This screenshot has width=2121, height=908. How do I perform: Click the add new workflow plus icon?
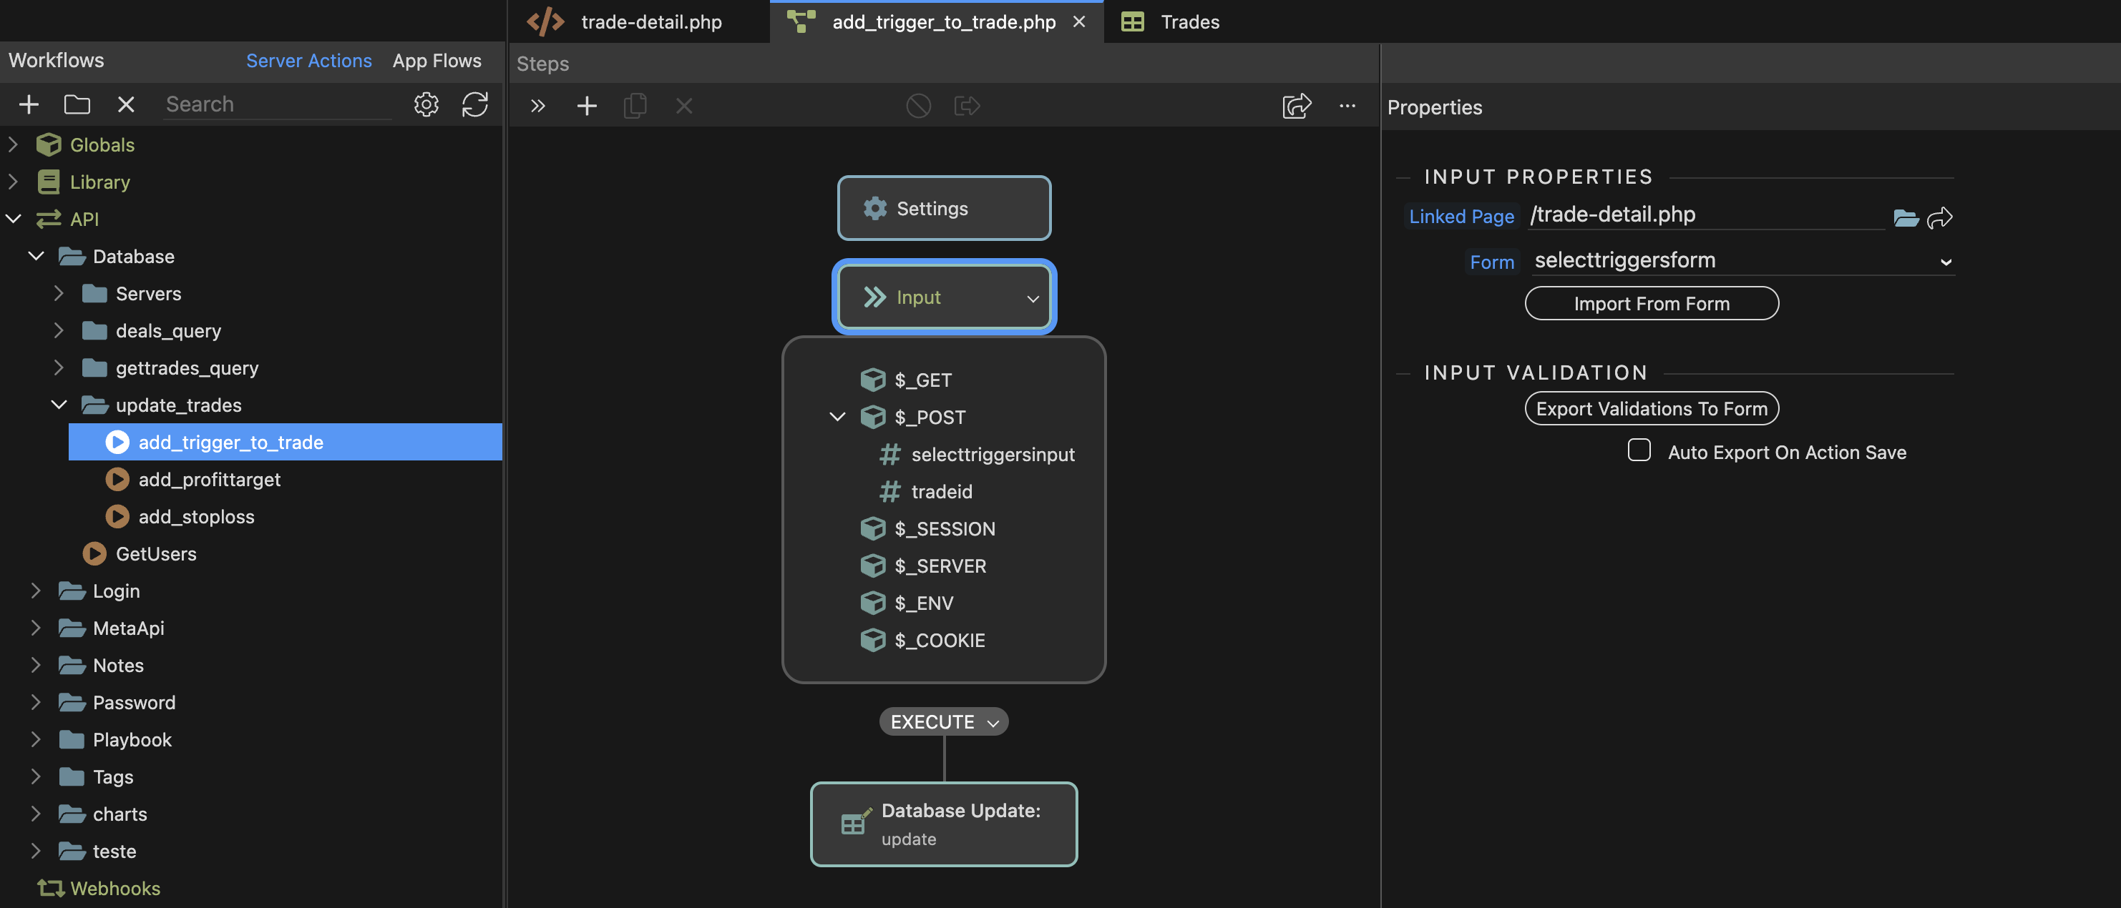pos(29,104)
